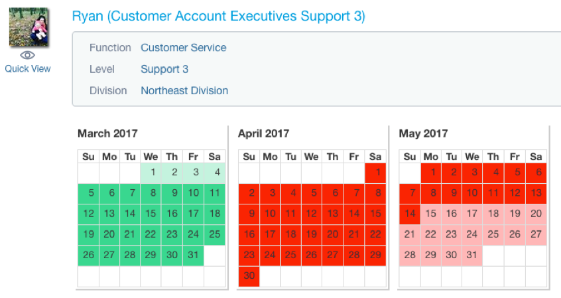Click the Quick View eye icon
The image size is (561, 298).
tap(28, 55)
